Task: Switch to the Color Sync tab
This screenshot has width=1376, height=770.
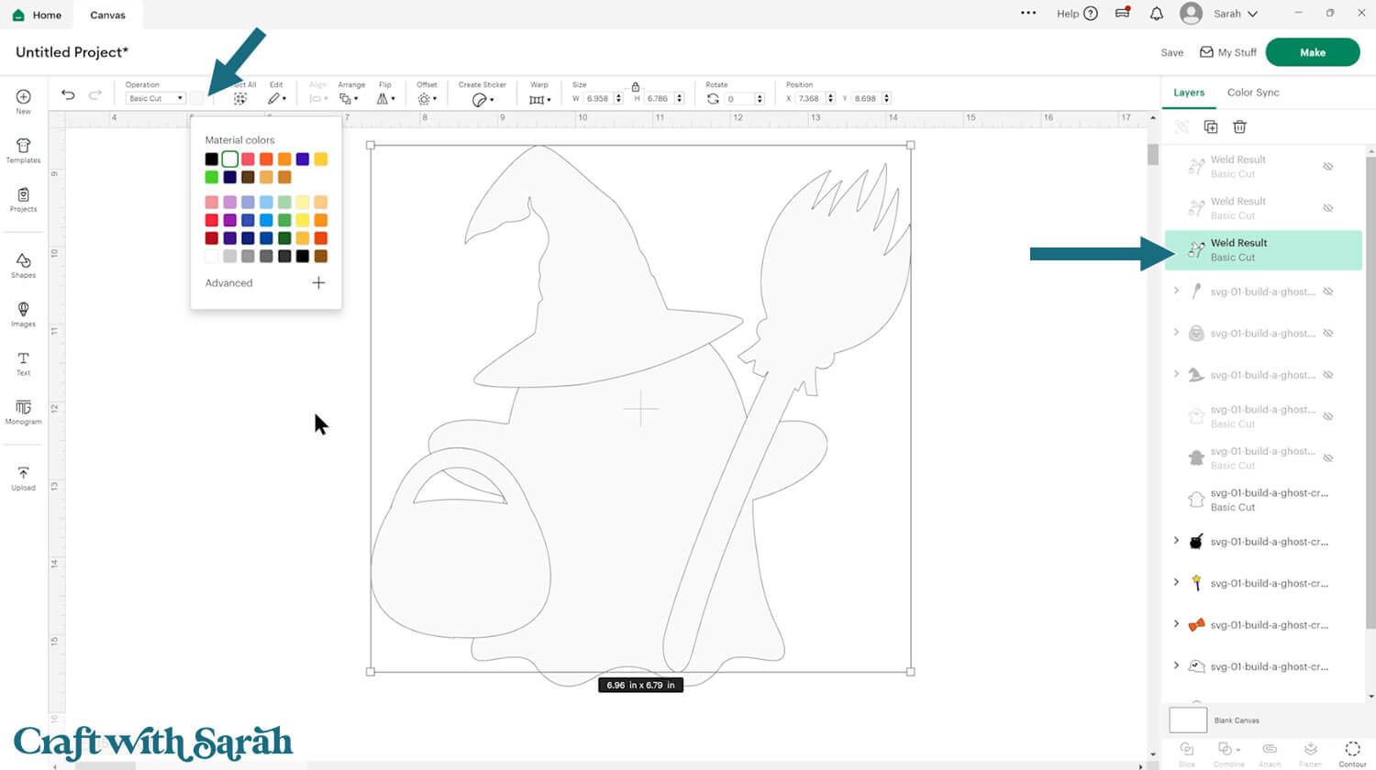Action: pos(1252,93)
